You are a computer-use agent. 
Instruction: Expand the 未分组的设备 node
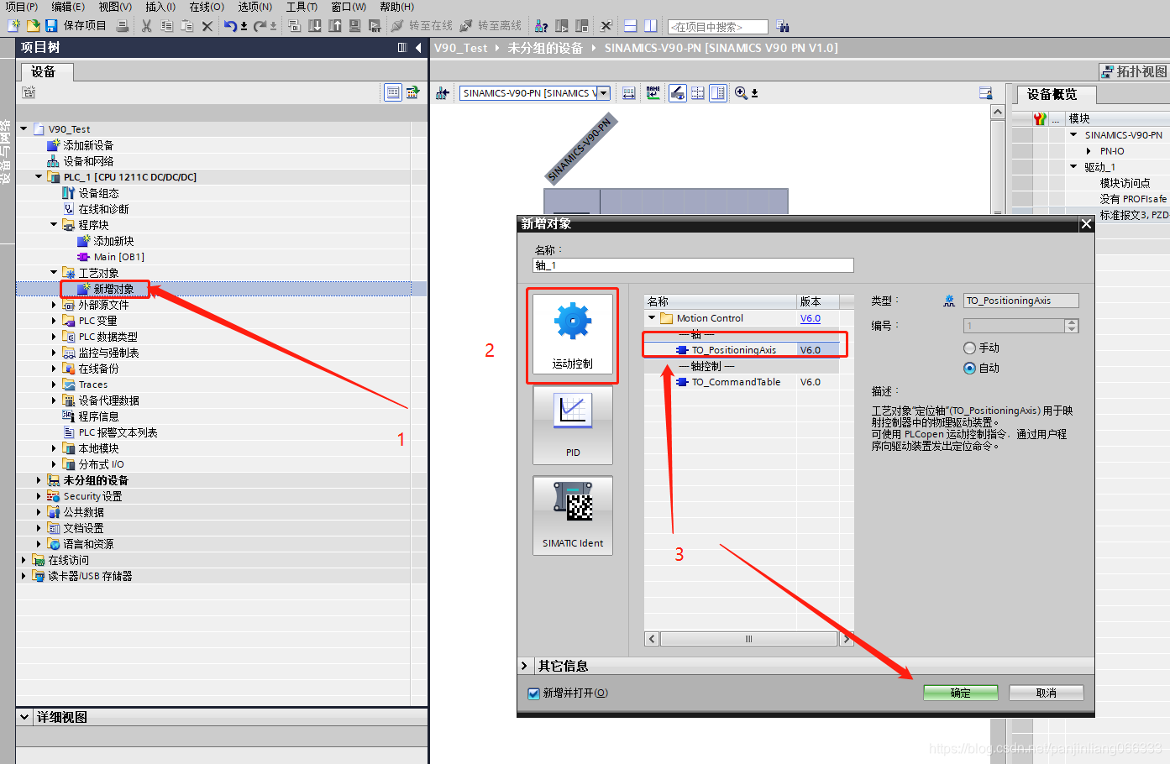point(39,480)
